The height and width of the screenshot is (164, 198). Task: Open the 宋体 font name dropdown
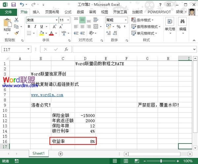click(57, 20)
